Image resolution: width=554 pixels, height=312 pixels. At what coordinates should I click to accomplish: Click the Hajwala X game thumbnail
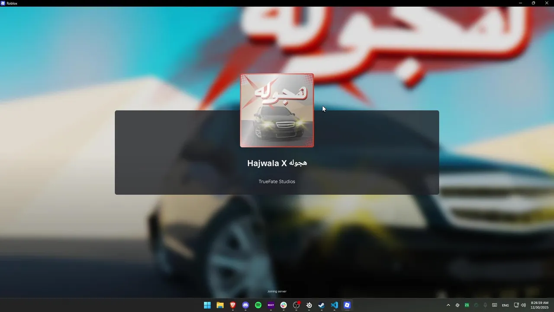[x=277, y=110]
